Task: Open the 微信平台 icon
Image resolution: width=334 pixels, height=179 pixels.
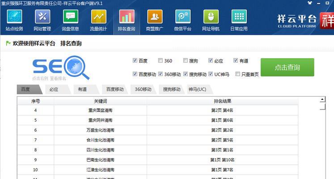Action: click(183, 17)
